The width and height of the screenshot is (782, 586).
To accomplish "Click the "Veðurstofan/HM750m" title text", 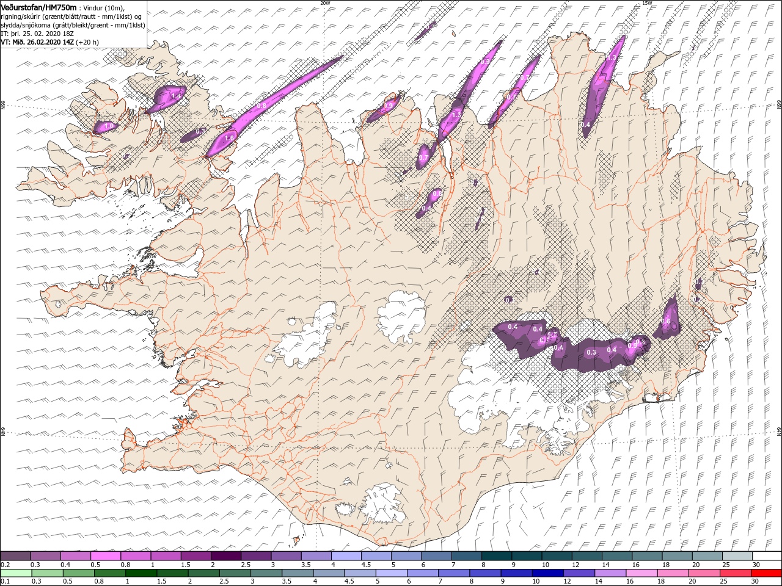I will [38, 7].
